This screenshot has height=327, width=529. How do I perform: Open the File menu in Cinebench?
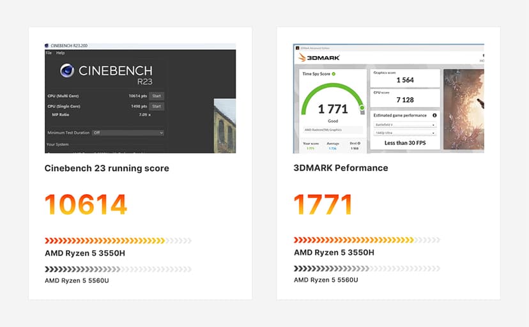pos(49,53)
